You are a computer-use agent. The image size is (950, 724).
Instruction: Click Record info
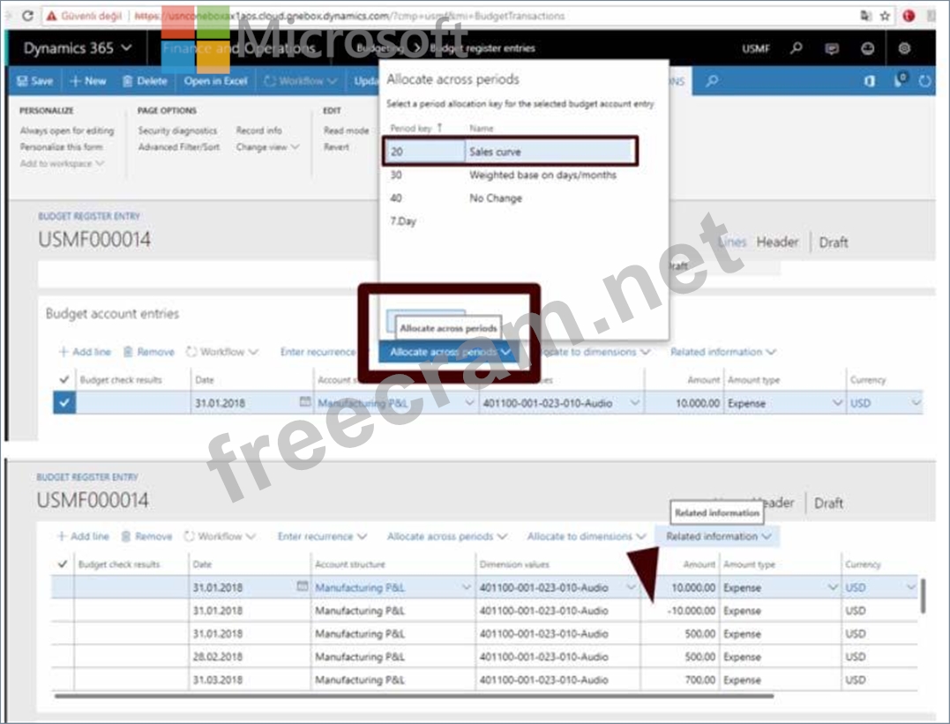pos(258,131)
